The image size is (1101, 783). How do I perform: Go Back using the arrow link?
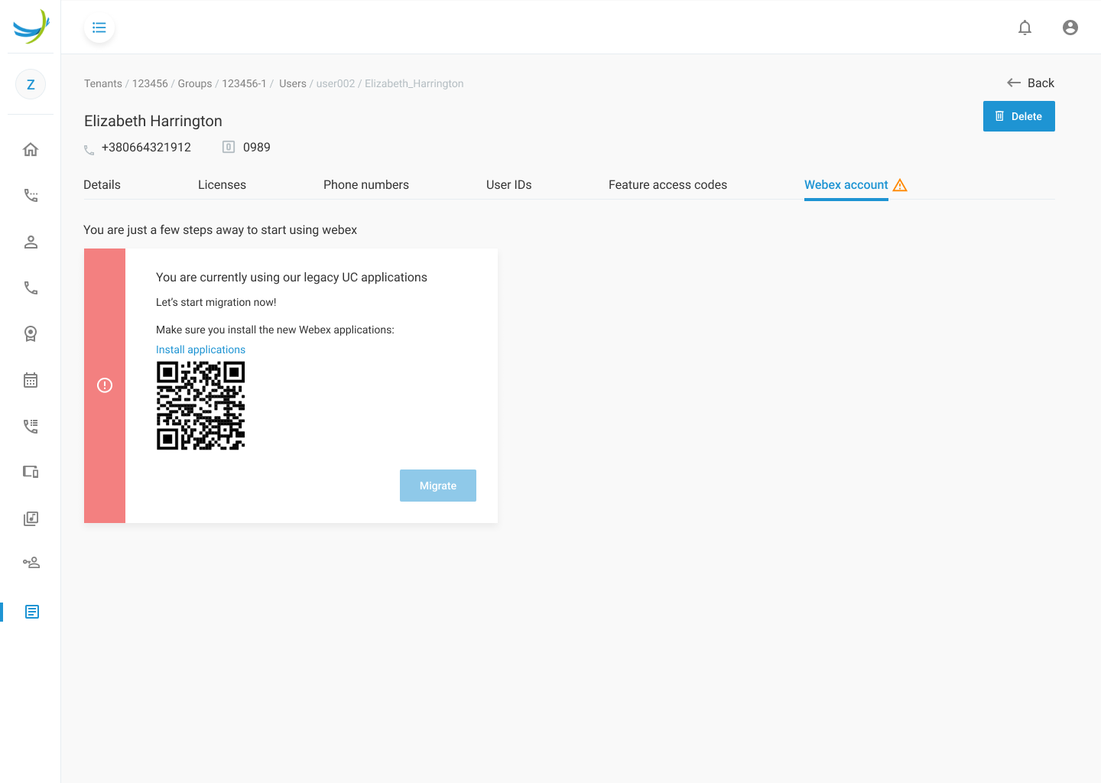click(x=1031, y=83)
